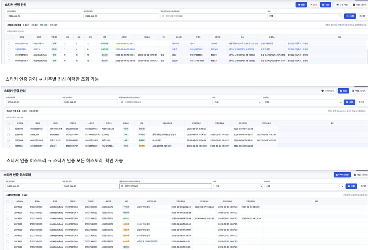This screenshot has width=368, height=250.
Task: Click the 조회 search button in 스티커 신청 관리
Action: tap(350, 16)
